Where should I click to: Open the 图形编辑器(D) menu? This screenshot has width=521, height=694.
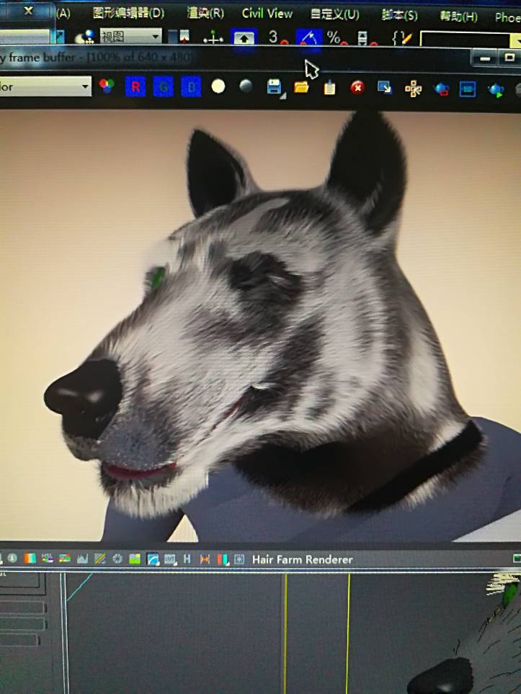click(x=128, y=13)
